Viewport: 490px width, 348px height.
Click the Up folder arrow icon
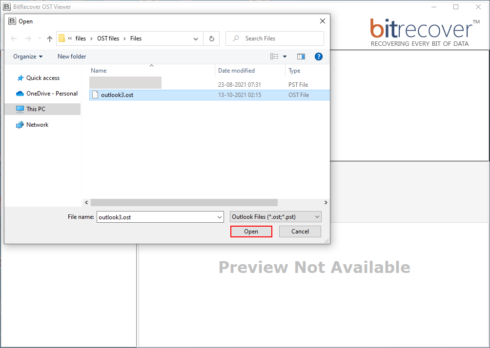[x=50, y=39]
